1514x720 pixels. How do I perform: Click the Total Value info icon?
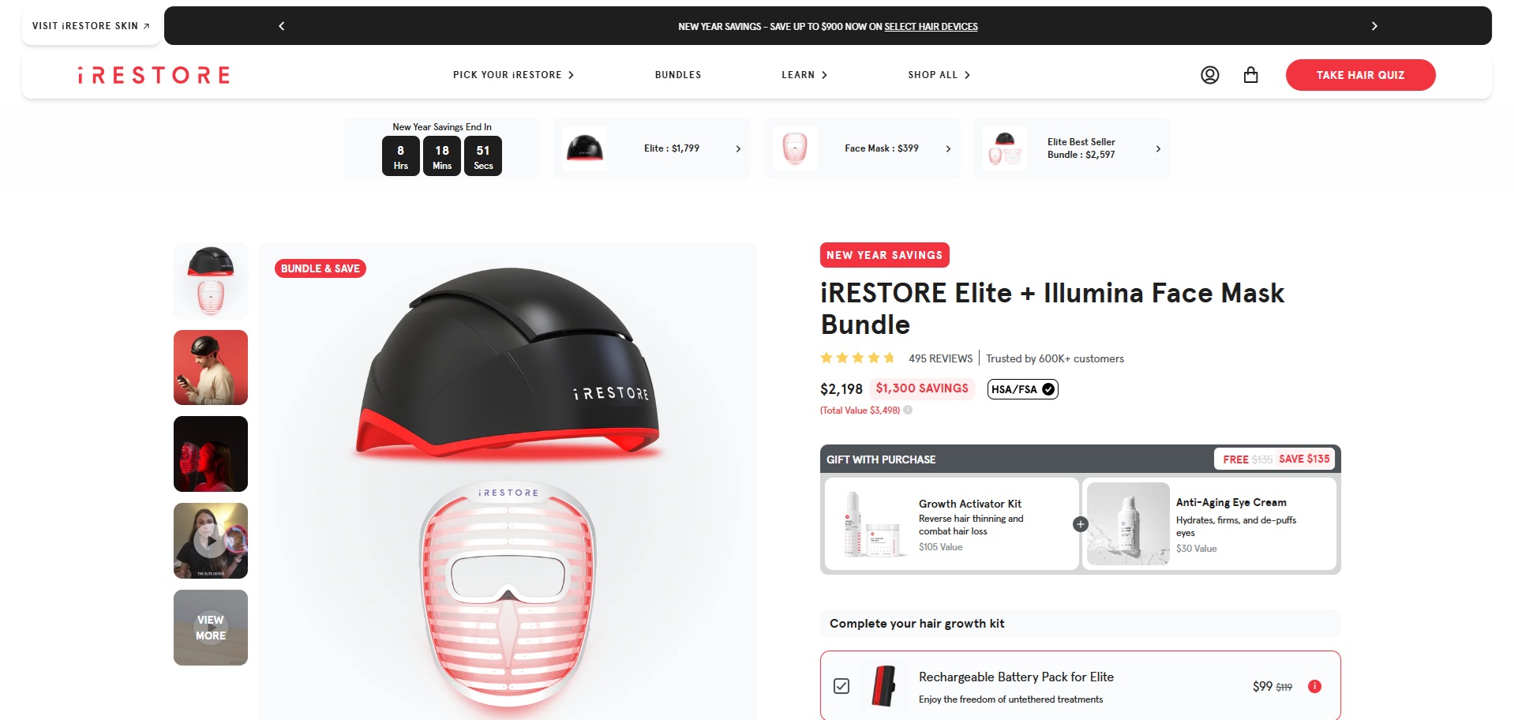click(x=908, y=410)
